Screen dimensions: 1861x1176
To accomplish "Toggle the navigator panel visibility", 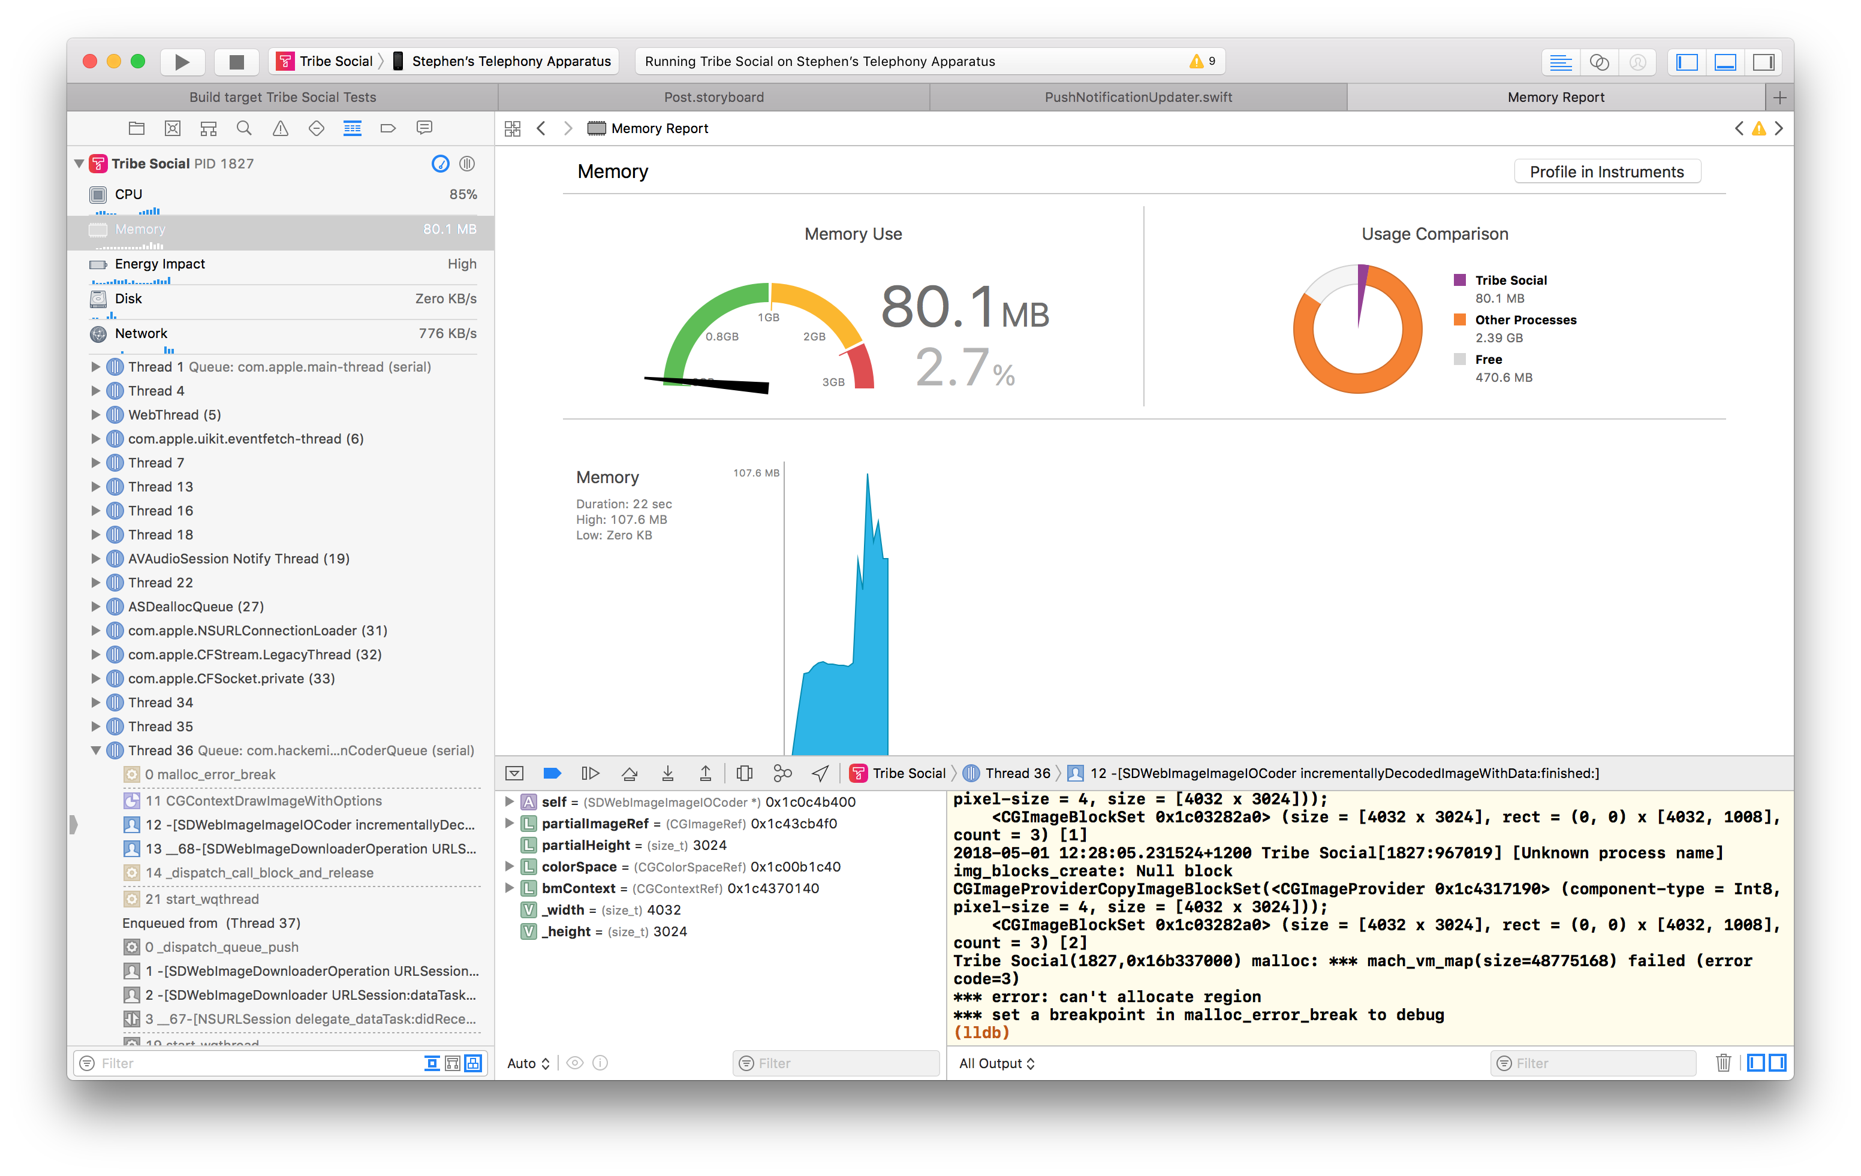I will pos(1687,62).
